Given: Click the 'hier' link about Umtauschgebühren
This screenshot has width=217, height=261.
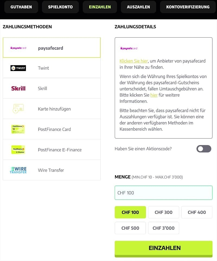Looking at the screenshot, I should (154, 95).
